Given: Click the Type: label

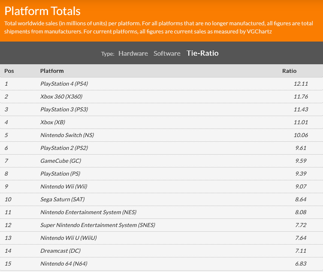Looking at the screenshot, I should pyautogui.click(x=108, y=54).
